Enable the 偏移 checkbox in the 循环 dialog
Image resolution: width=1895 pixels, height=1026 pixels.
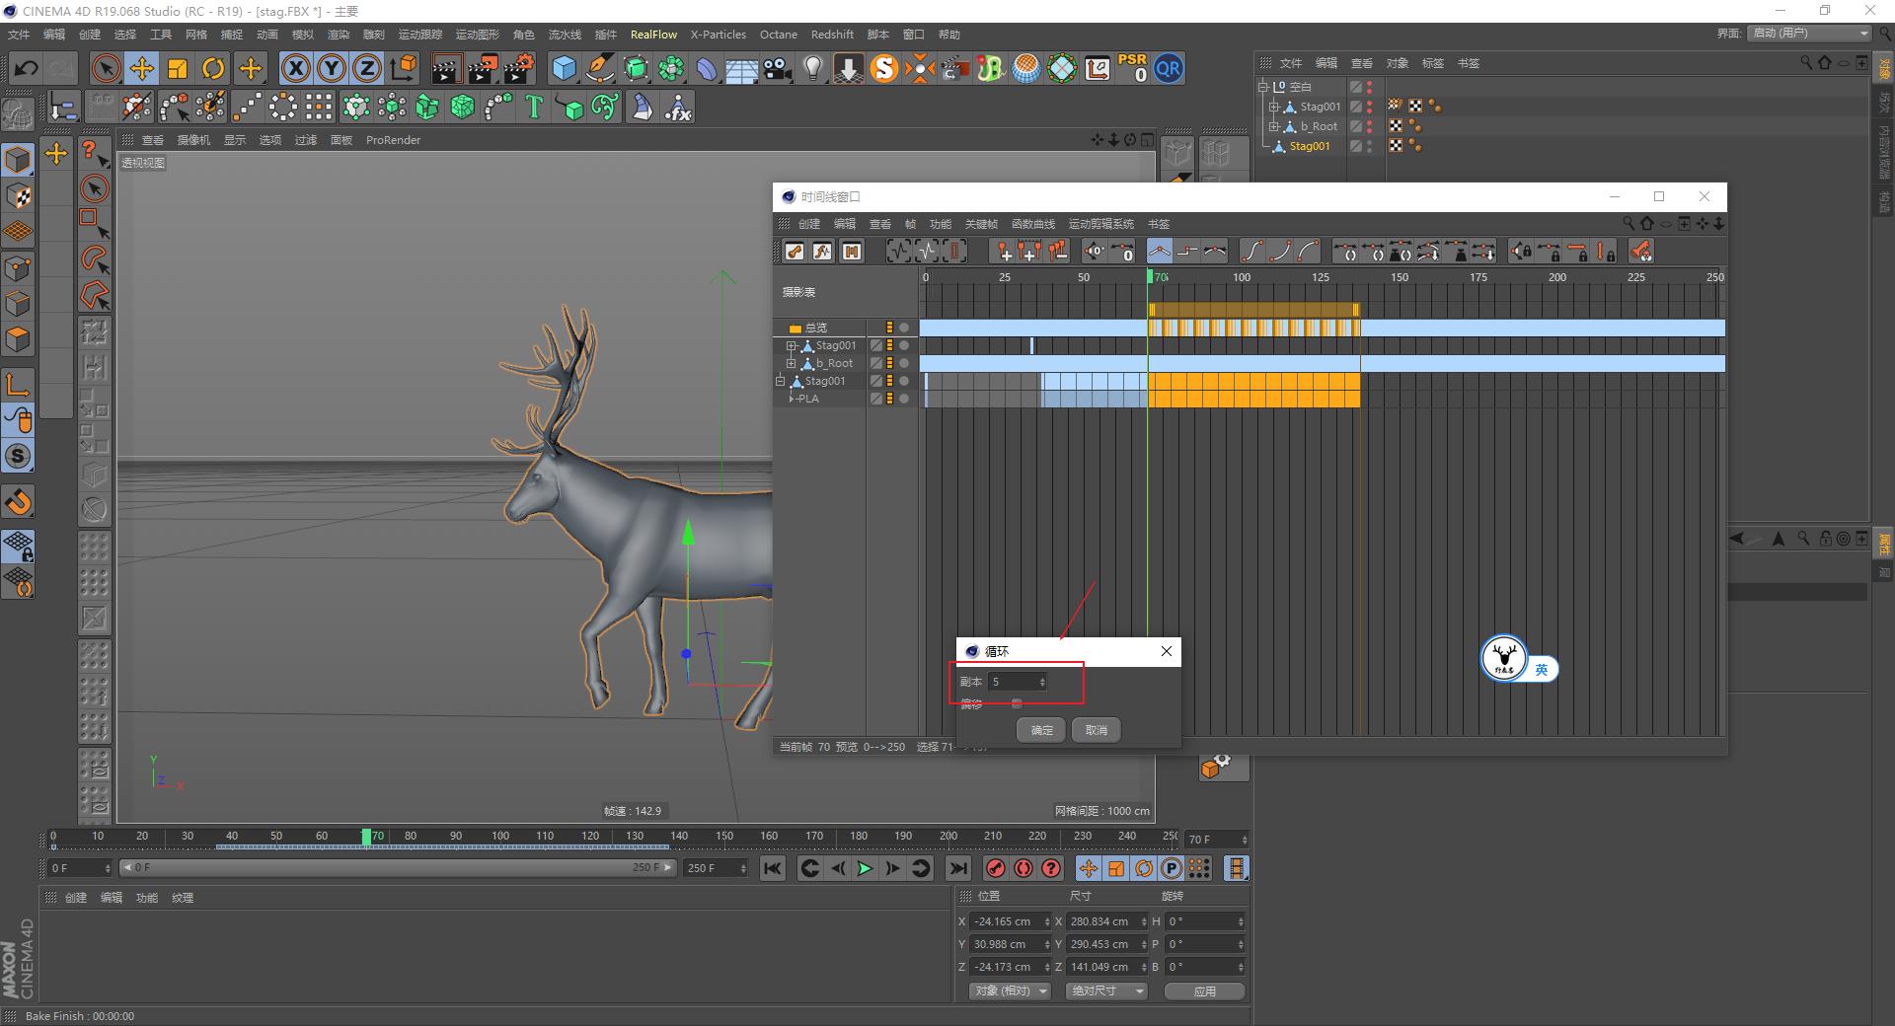click(1017, 703)
